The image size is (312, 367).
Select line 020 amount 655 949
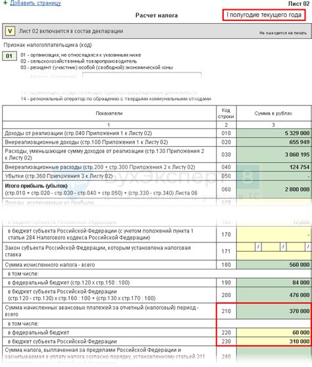click(274, 142)
